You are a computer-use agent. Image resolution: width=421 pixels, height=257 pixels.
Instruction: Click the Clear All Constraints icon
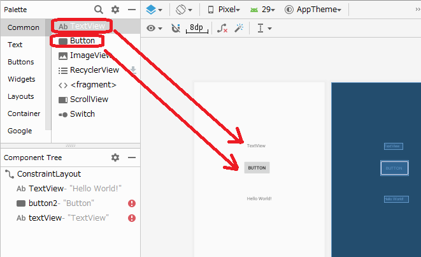pos(222,29)
